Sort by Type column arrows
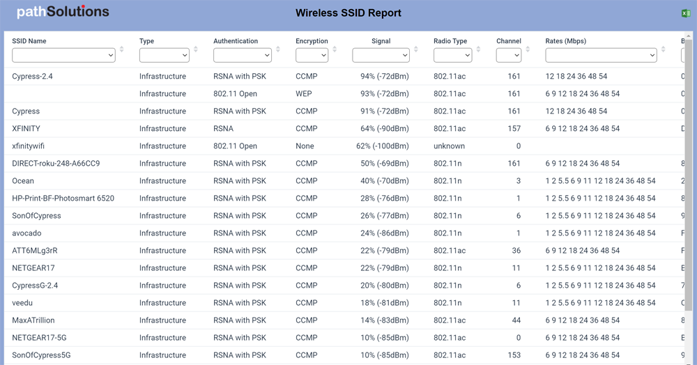This screenshot has width=697, height=365. (x=196, y=49)
